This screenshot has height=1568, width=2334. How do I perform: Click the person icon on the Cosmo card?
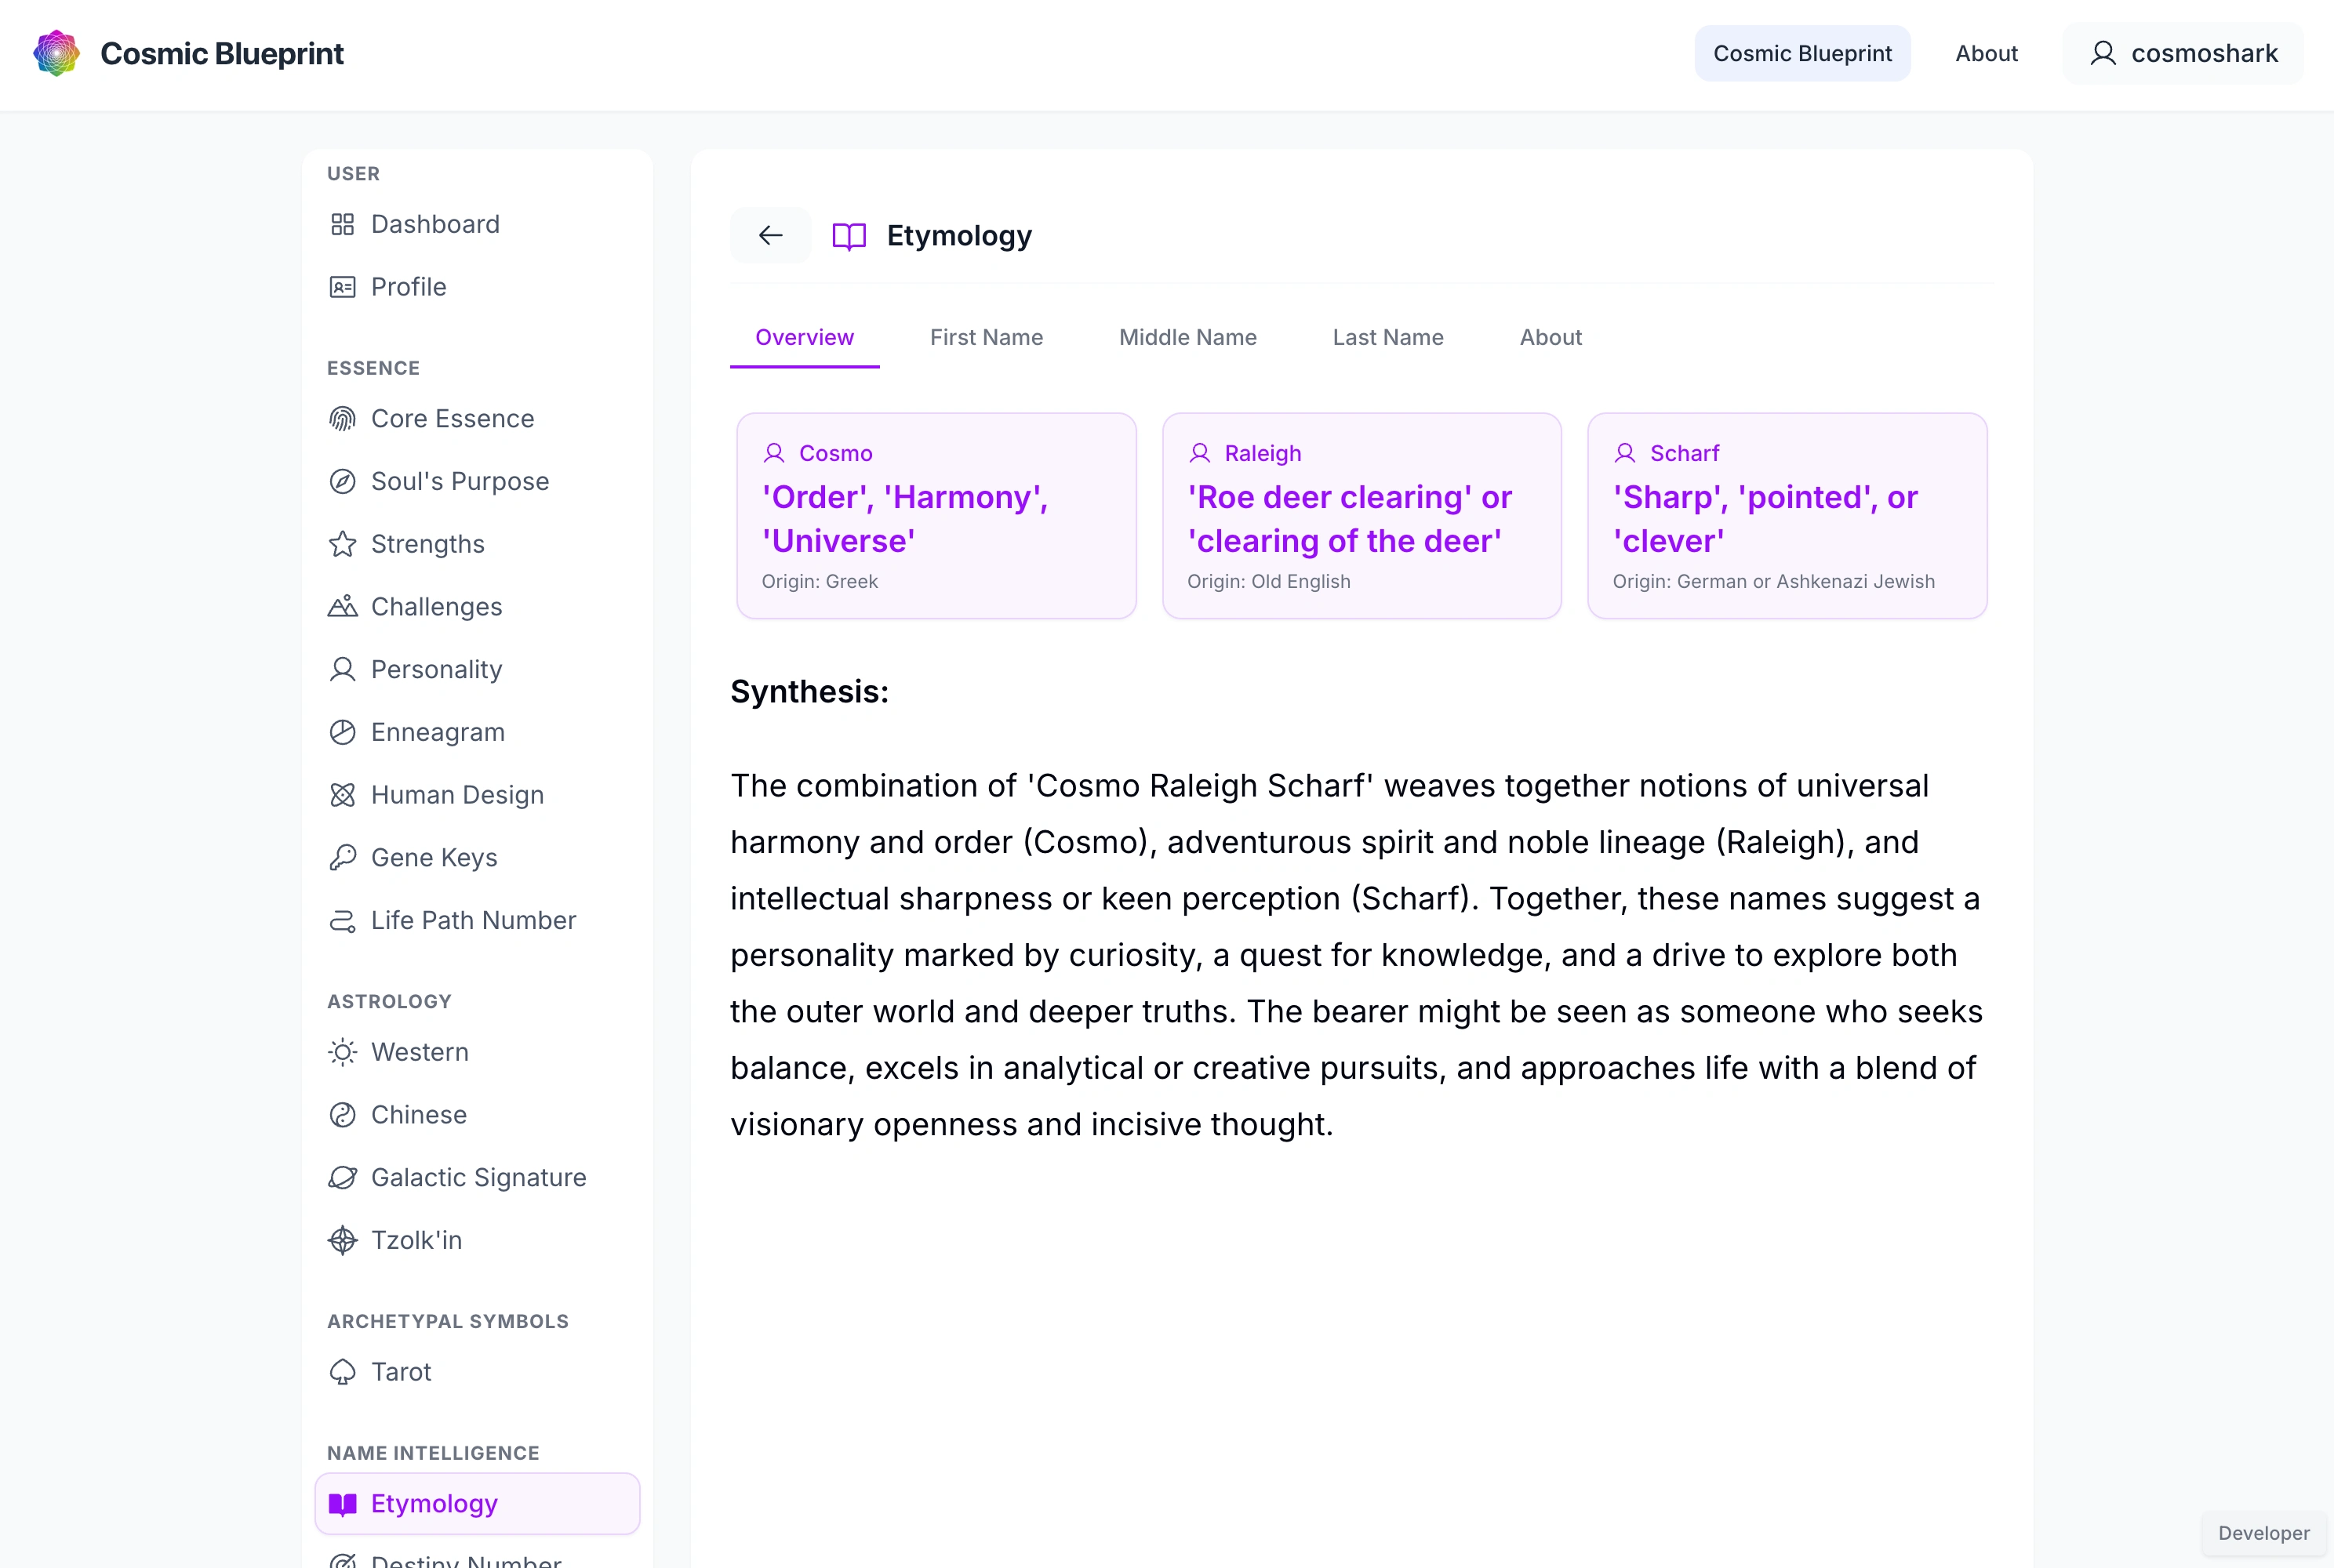tap(774, 453)
